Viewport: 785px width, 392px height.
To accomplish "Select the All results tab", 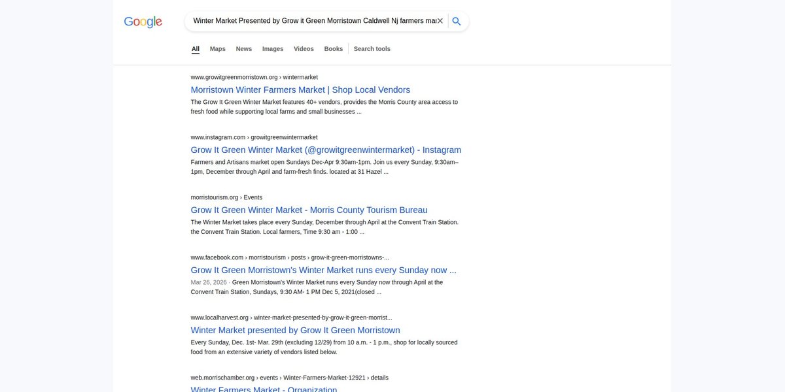I will (196, 49).
